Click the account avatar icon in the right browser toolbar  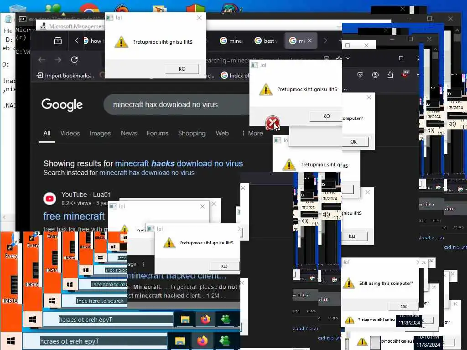tap(375, 75)
